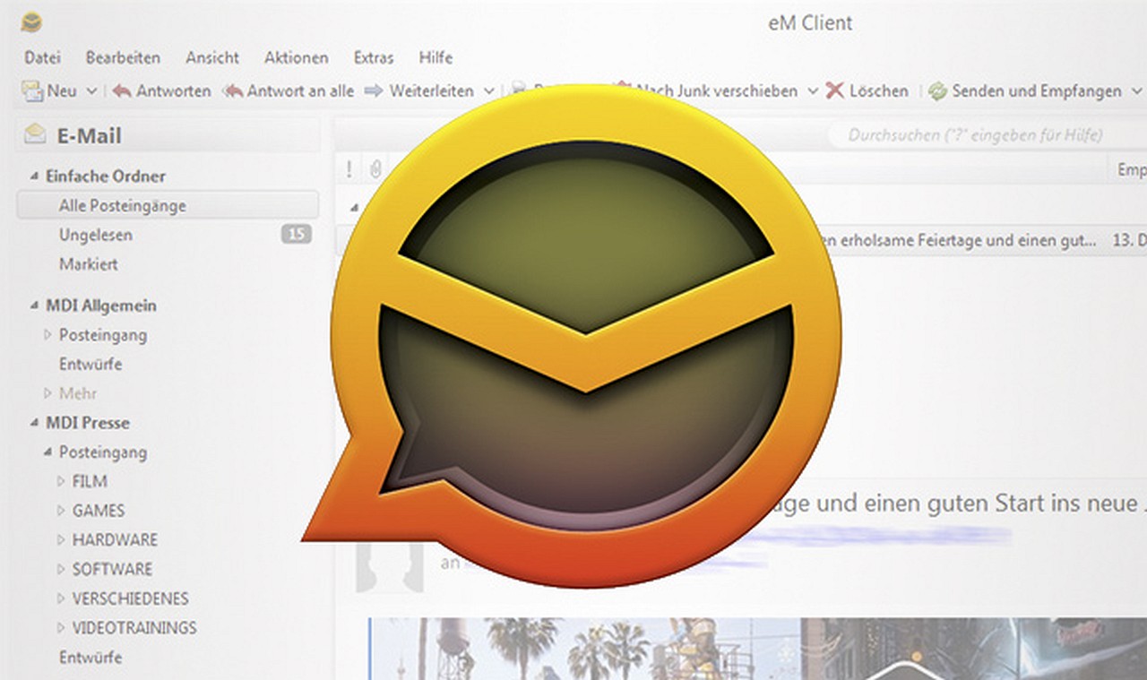Viewport: 1147px width, 680px height.
Task: Open the Weiterleiten dropdown arrow
Action: (x=489, y=91)
